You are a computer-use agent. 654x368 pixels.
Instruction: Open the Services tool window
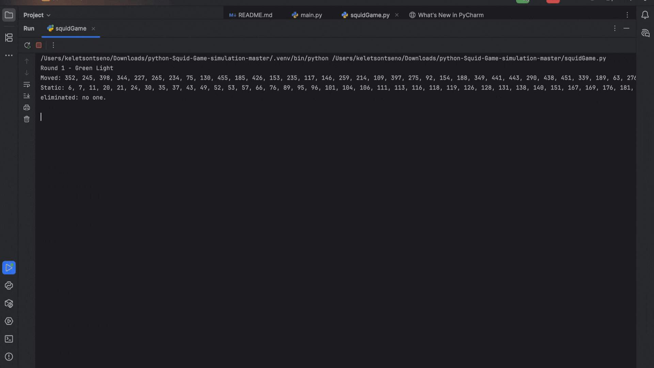point(9,321)
